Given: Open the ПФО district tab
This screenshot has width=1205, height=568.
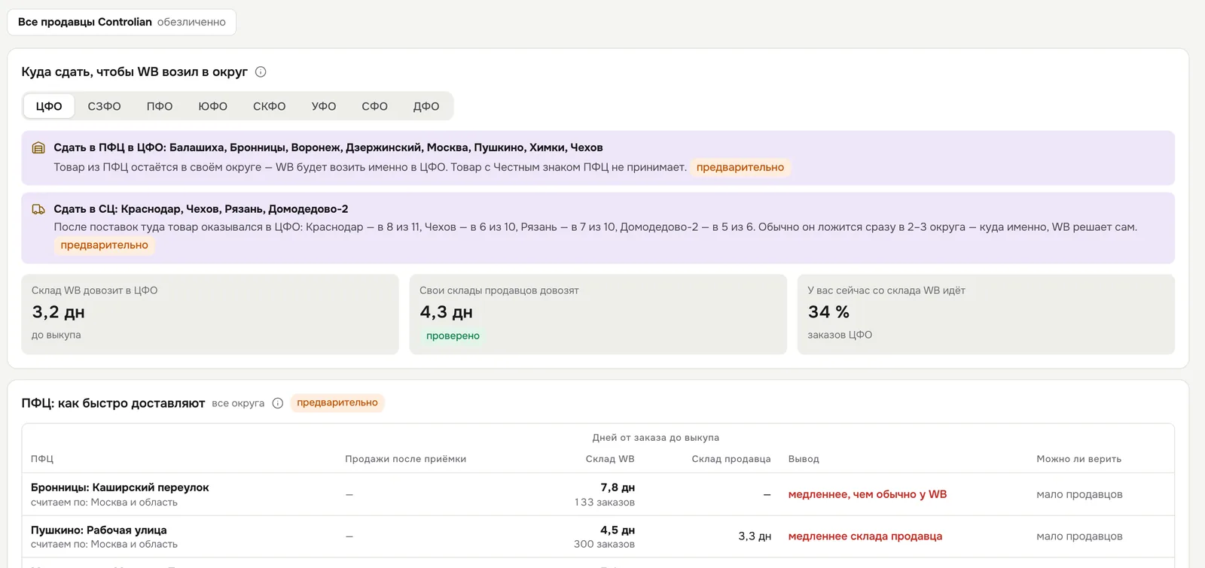Looking at the screenshot, I should click(x=160, y=106).
